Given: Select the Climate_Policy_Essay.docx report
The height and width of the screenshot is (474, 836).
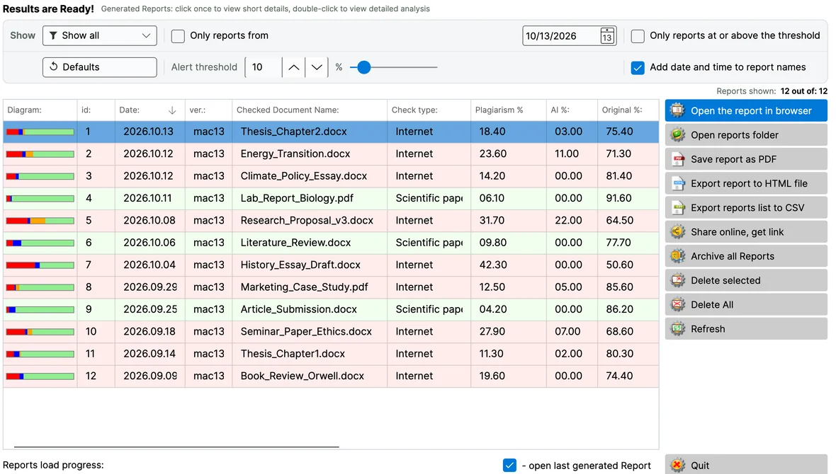Looking at the screenshot, I should (331, 175).
